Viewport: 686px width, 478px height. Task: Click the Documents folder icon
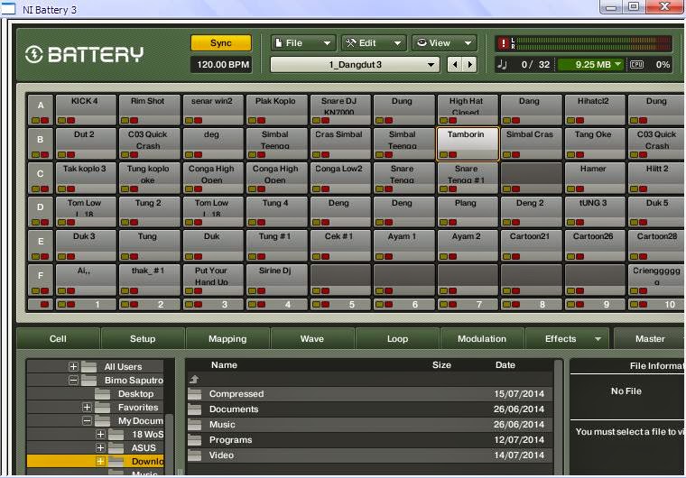coord(195,409)
